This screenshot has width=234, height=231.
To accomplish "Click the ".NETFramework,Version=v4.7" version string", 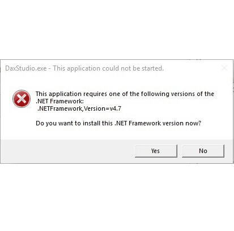I will pyautogui.click(x=79, y=108).
